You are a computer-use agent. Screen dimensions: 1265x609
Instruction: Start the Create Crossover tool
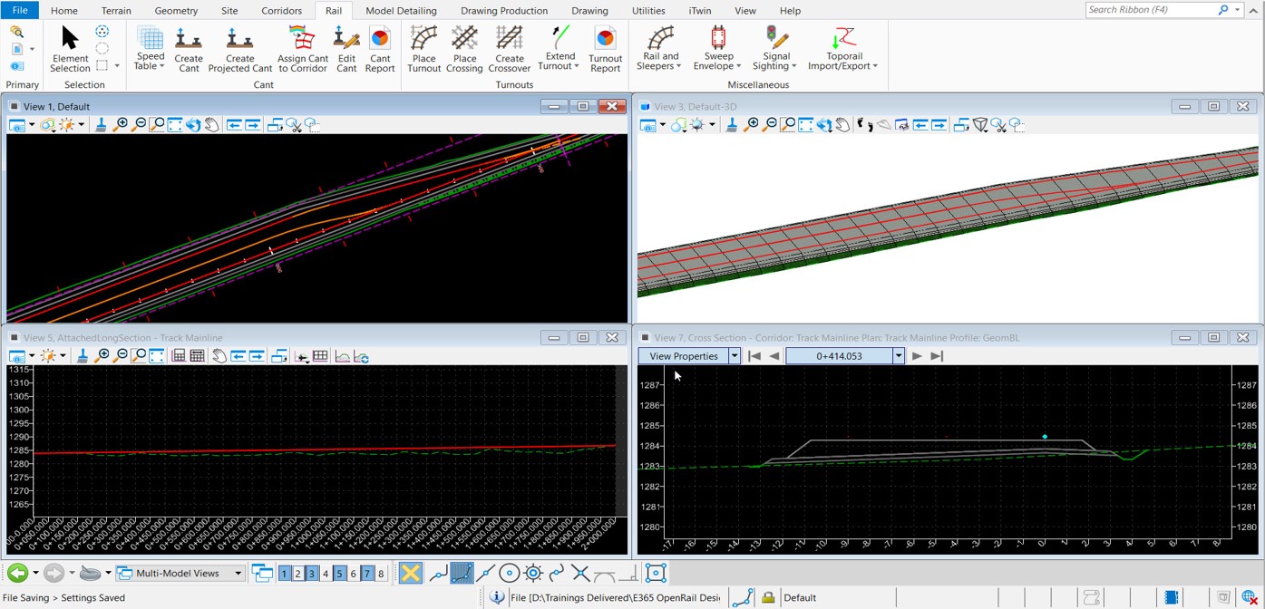pyautogui.click(x=510, y=47)
